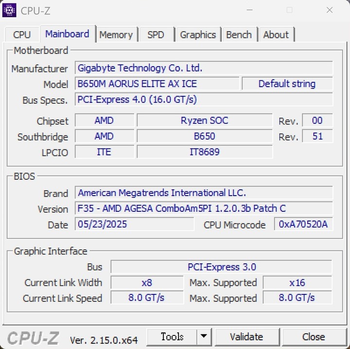Image resolution: width=350 pixels, height=349 pixels.
Task: Click the Southbridge Rev. value 51
Action: click(317, 136)
